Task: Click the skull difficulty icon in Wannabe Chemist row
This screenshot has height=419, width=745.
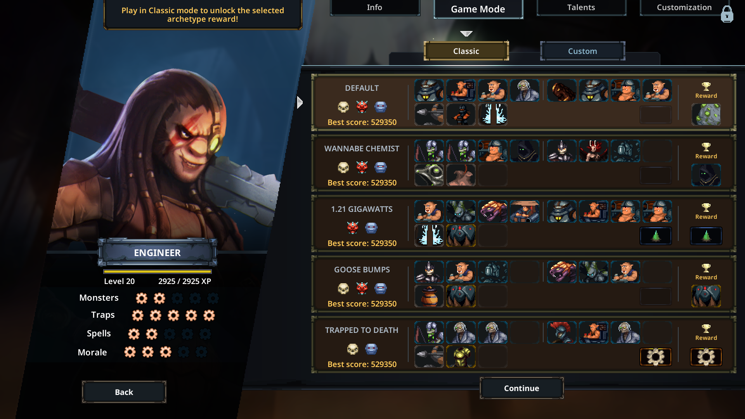Action: (x=343, y=168)
